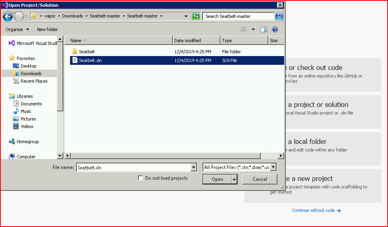
Task: Open the Documents library
Action: pos(27,104)
